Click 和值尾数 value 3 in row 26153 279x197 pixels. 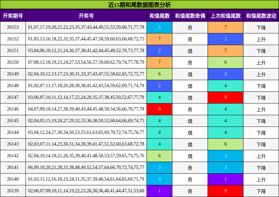coord(159,27)
